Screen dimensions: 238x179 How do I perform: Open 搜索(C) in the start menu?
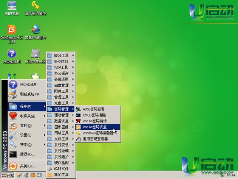pos(27,145)
